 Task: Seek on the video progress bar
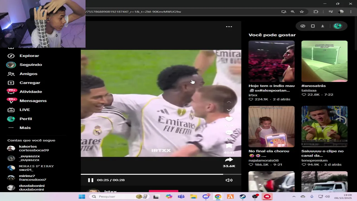(161, 174)
